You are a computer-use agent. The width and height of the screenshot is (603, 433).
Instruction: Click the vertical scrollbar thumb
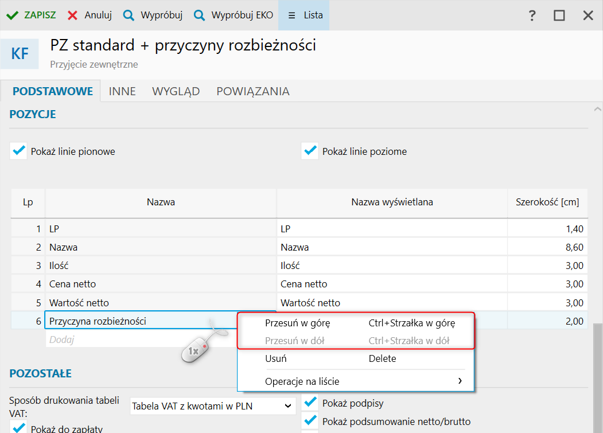pos(598,378)
